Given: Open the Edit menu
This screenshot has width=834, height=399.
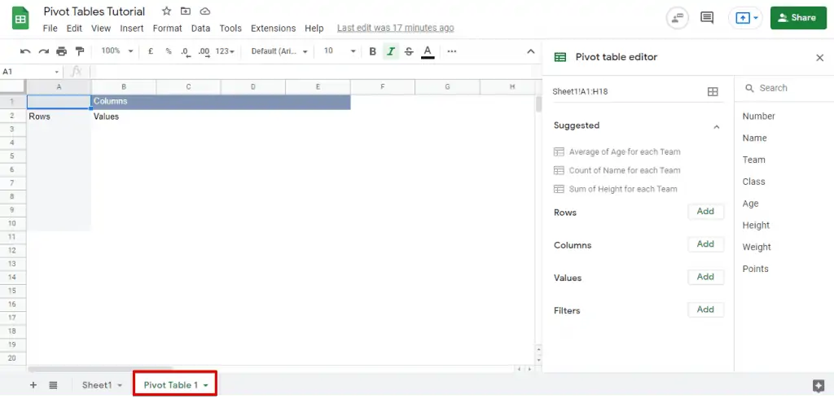Looking at the screenshot, I should [x=74, y=28].
